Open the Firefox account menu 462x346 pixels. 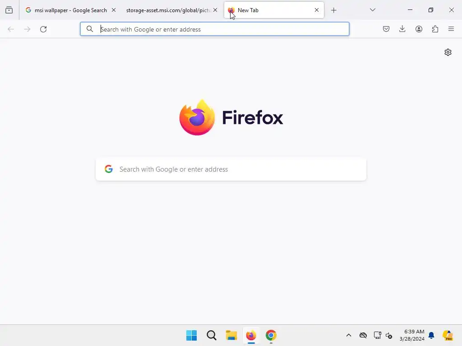pos(419,29)
